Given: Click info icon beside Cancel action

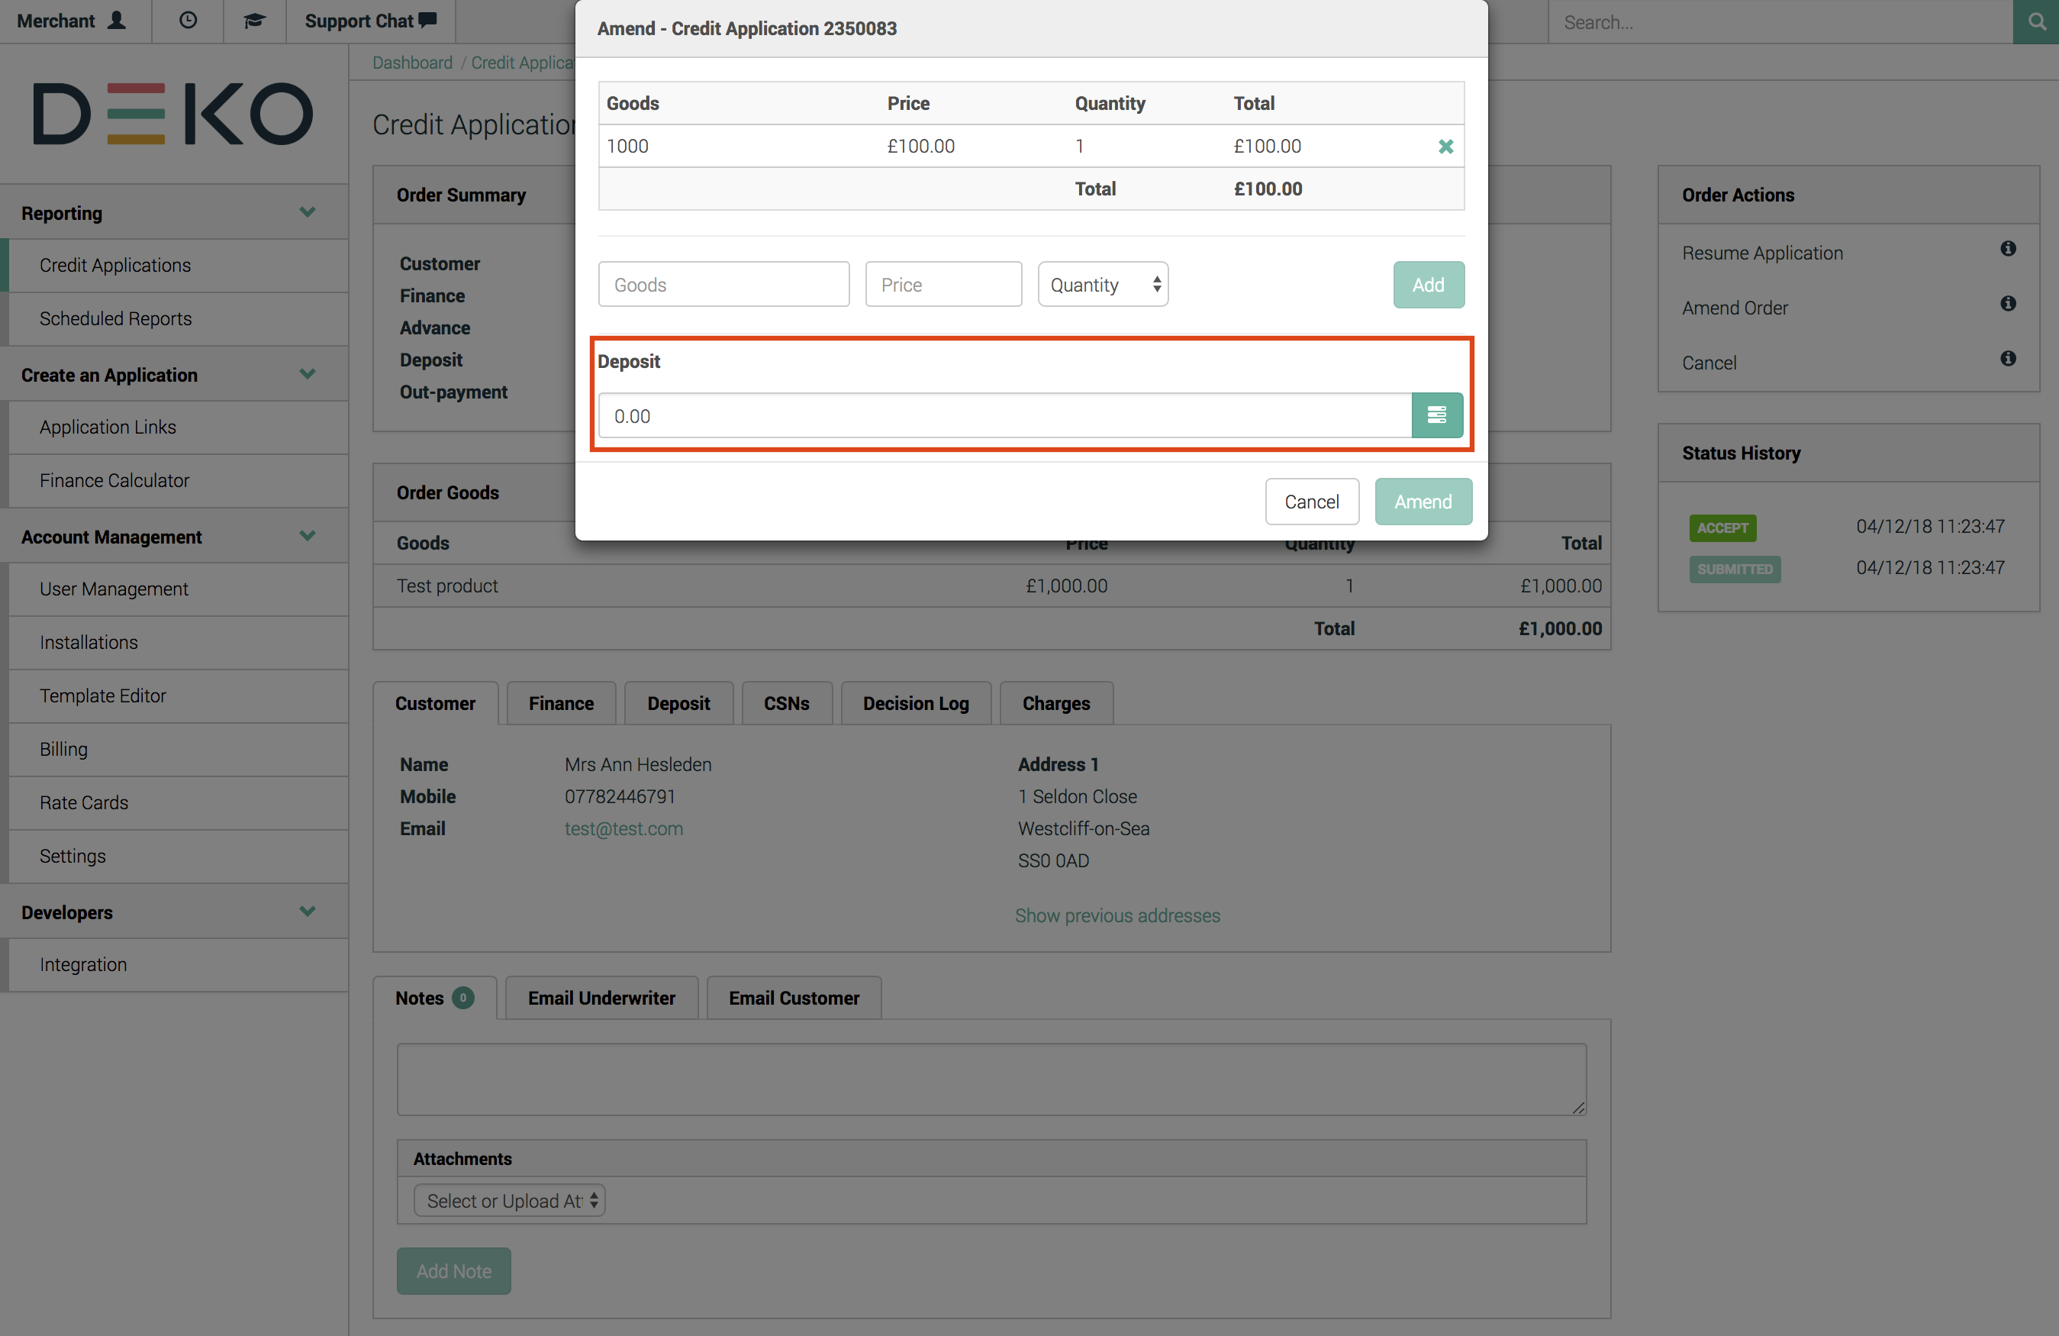Looking at the screenshot, I should (x=2007, y=358).
